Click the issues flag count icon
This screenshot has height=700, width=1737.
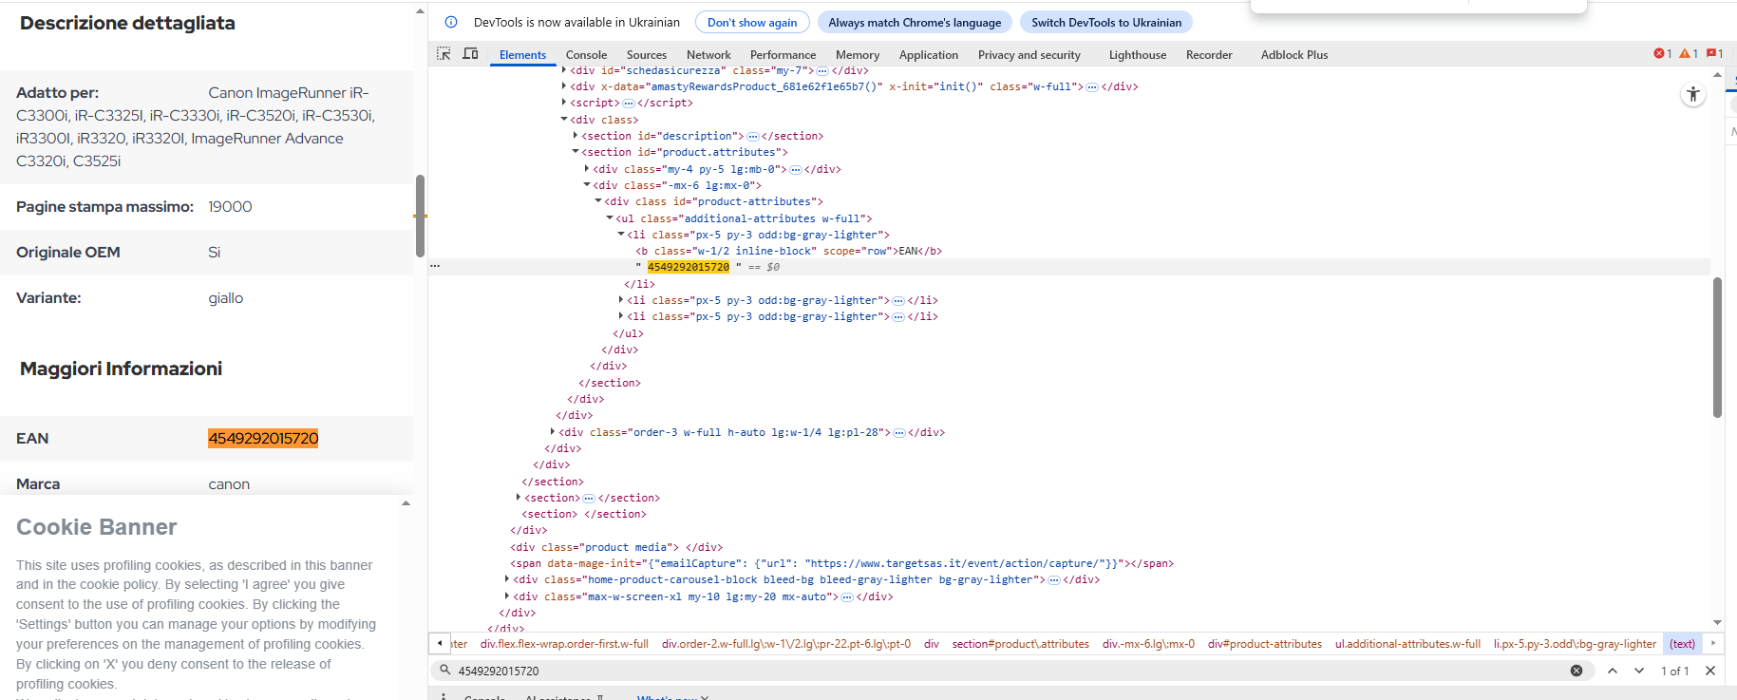pyautogui.click(x=1714, y=54)
